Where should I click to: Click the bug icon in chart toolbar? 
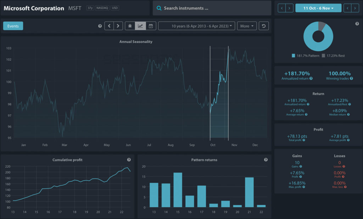(130, 26)
